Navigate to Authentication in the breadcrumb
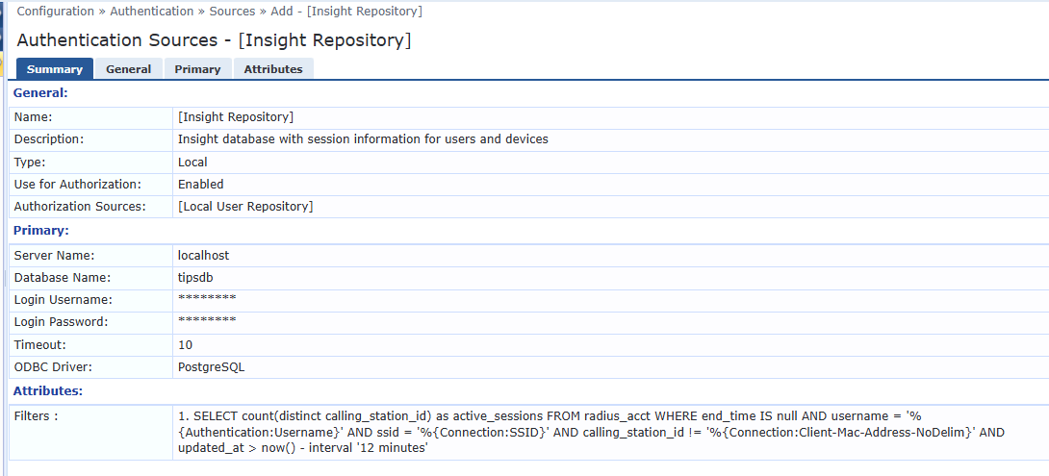The image size is (1049, 476). click(152, 12)
